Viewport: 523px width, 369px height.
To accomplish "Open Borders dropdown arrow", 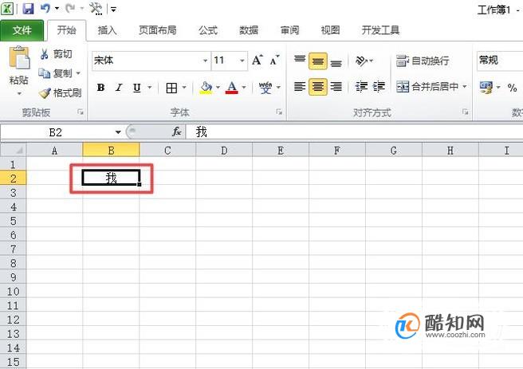I will [184, 88].
